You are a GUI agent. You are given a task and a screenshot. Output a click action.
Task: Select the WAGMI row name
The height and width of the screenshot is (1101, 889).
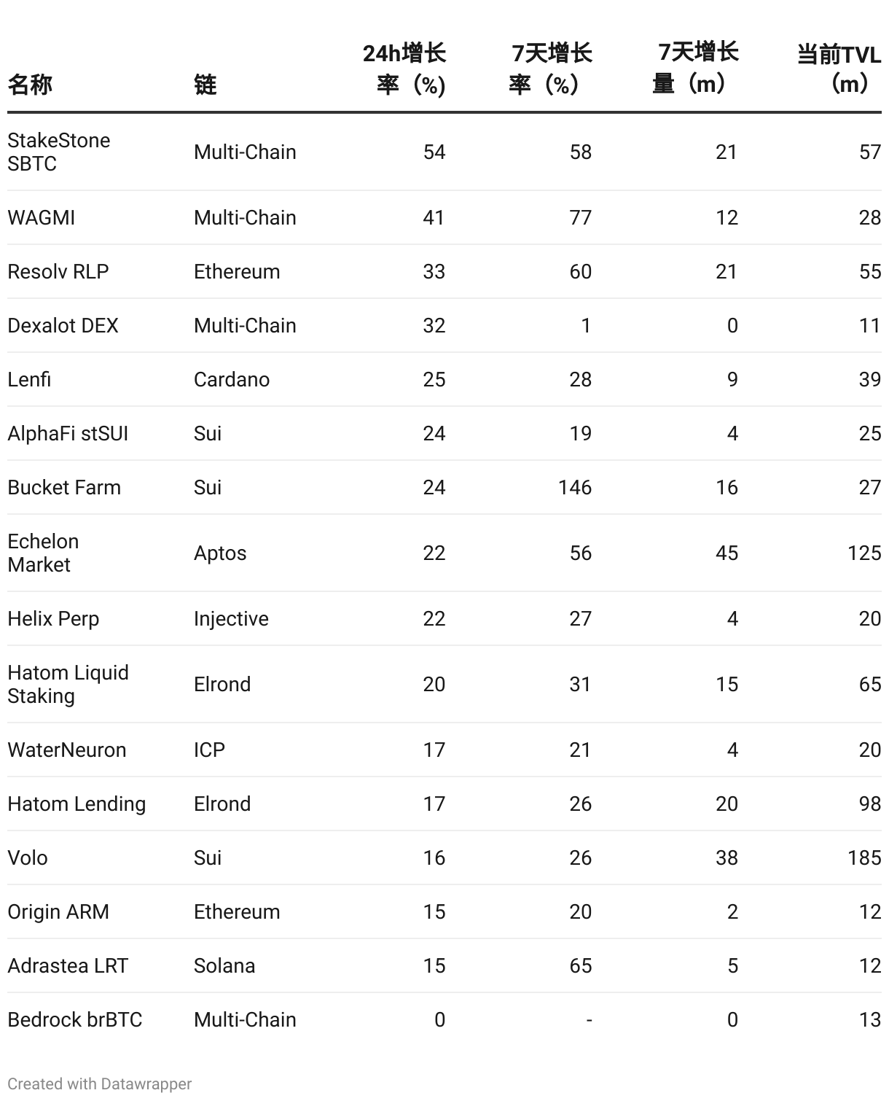[42, 217]
